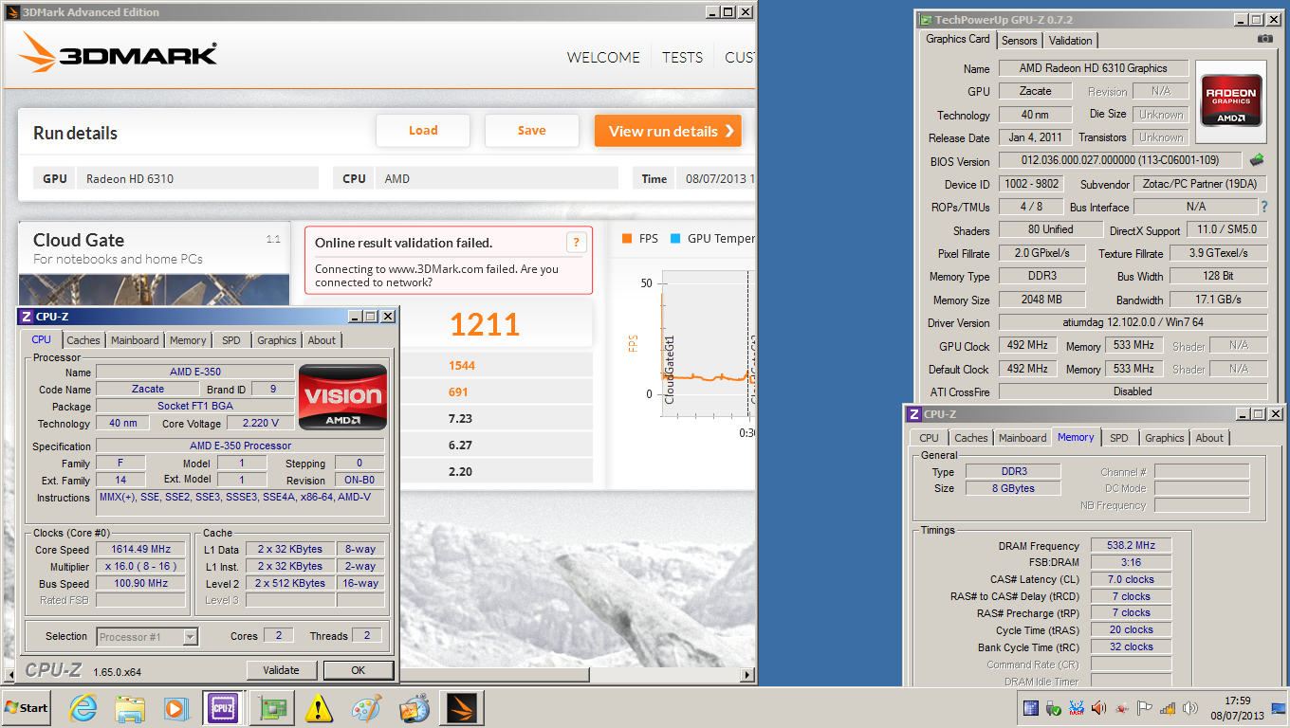Open Mainboard tab in CPU-Z processor window

[135, 340]
